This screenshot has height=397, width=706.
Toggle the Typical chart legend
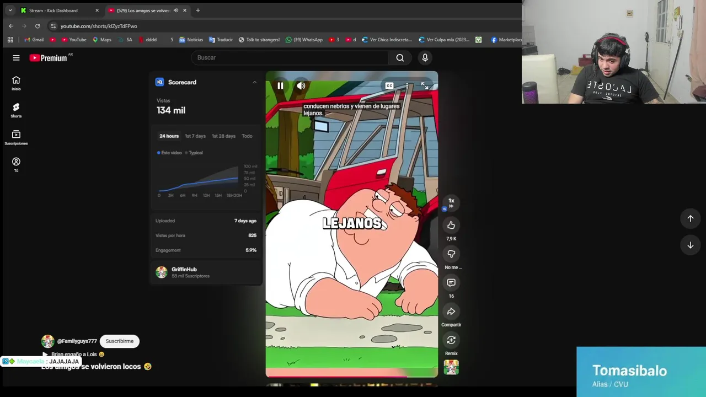coord(194,153)
